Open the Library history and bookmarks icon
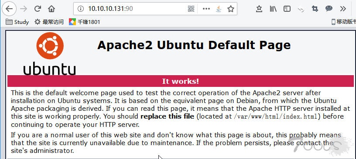 click(x=273, y=9)
